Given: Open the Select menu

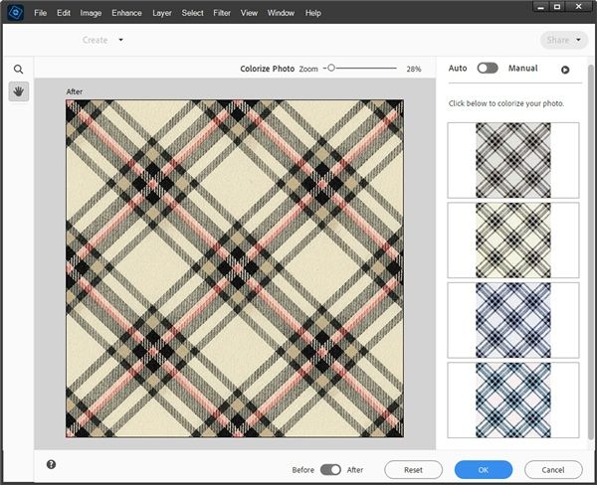Looking at the screenshot, I should (193, 13).
